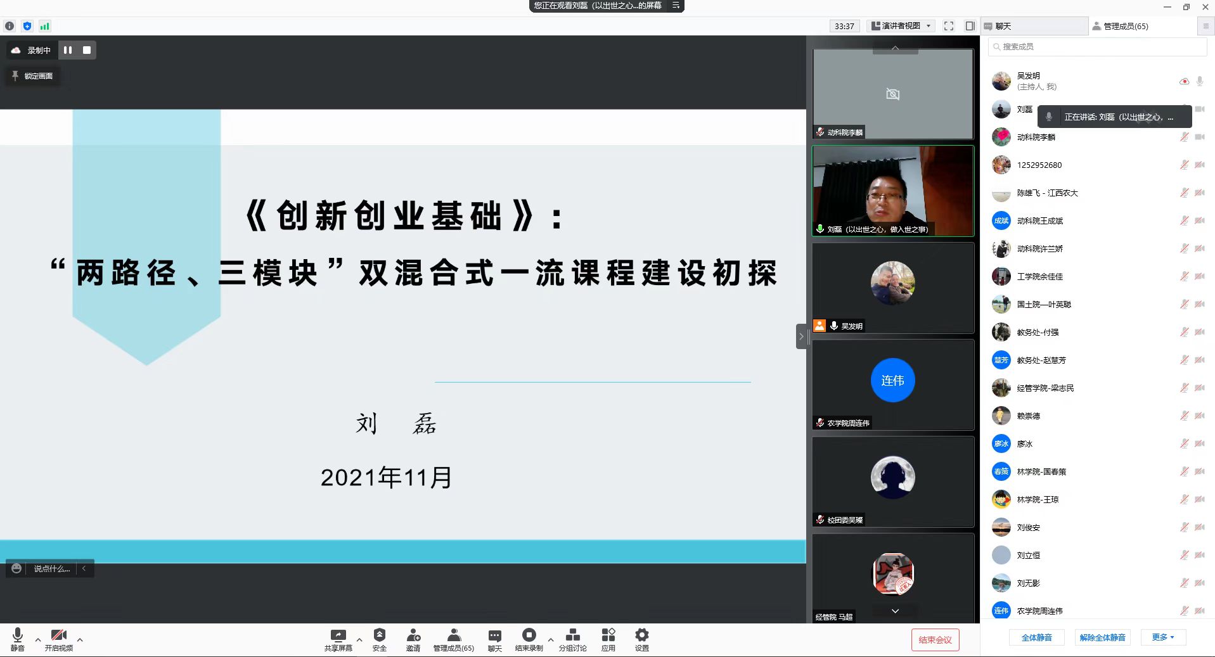Open the Apps (应用) icon
The width and height of the screenshot is (1215, 657).
[x=608, y=636]
